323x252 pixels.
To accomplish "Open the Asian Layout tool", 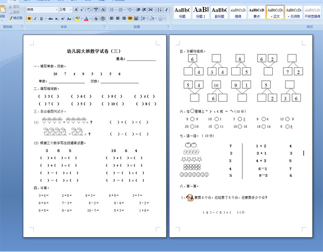I will pyautogui.click(x=151, y=10).
